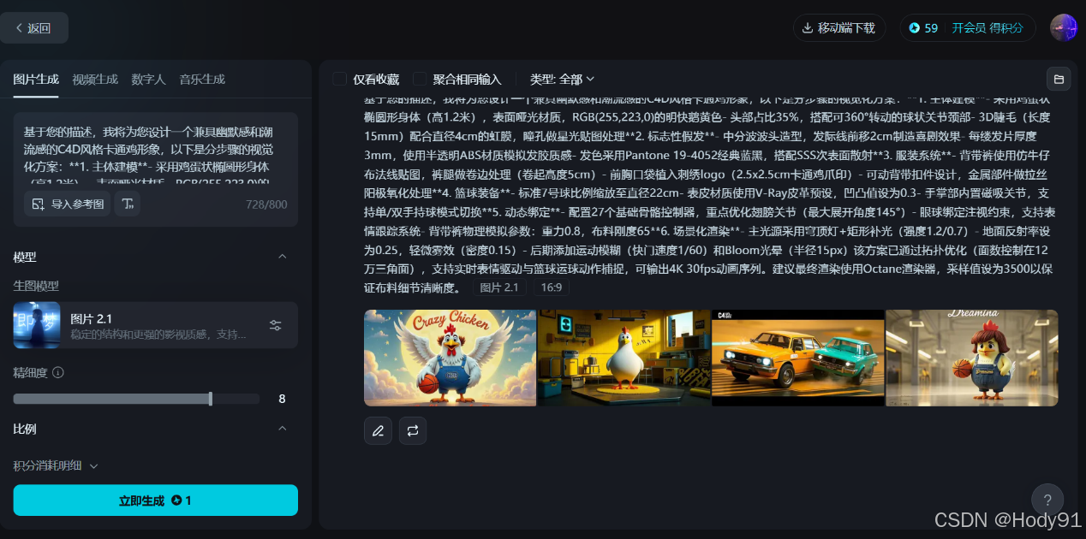Open the user avatar profile
1086x539 pixels.
click(x=1063, y=28)
